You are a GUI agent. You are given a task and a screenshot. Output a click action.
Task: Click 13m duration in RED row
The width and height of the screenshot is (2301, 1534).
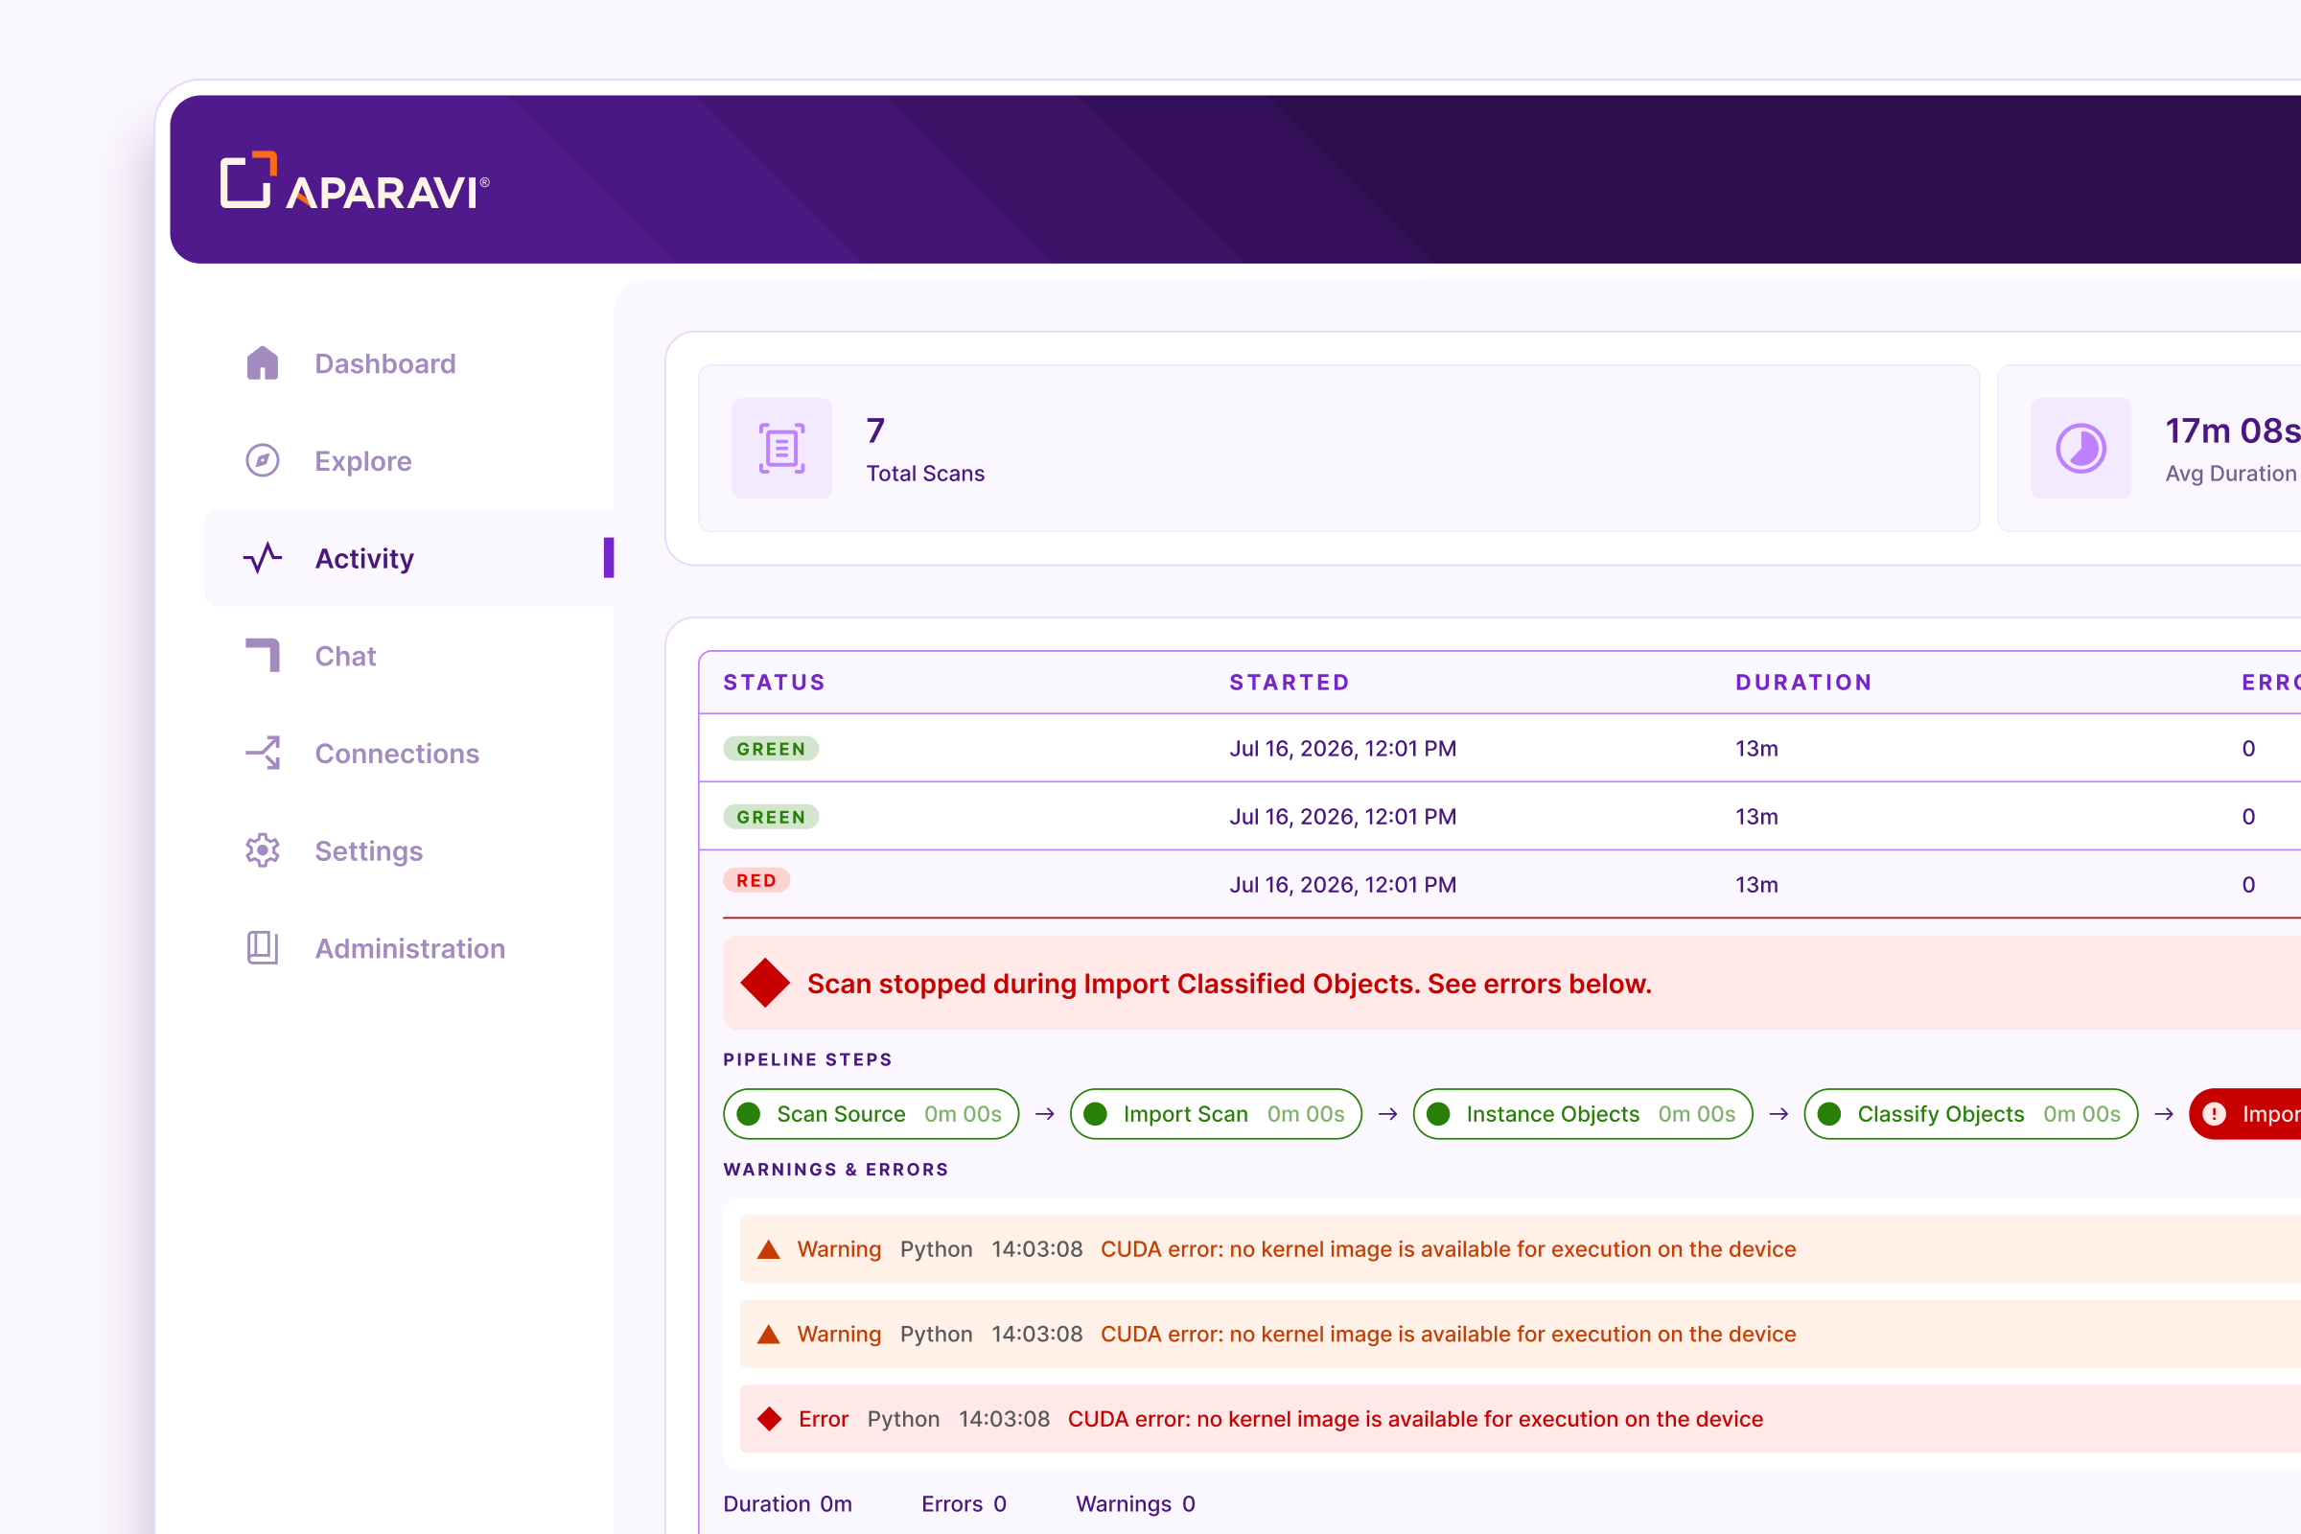(x=1756, y=884)
